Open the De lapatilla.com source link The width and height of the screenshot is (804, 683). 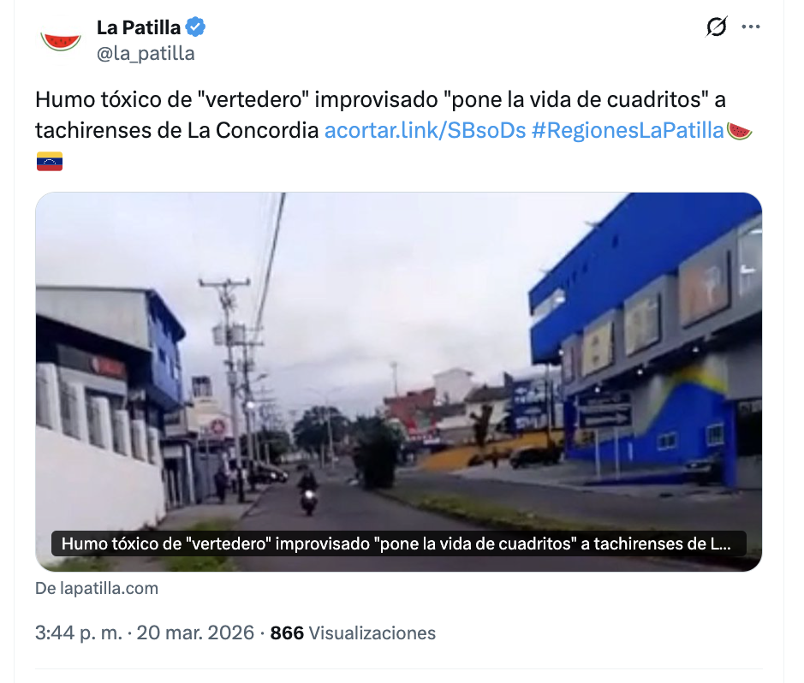(x=97, y=588)
